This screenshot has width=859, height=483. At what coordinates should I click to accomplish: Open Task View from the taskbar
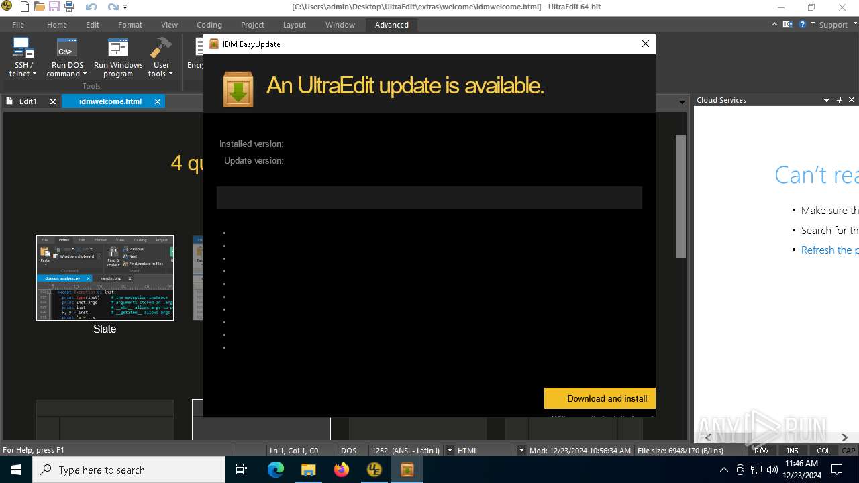(242, 470)
